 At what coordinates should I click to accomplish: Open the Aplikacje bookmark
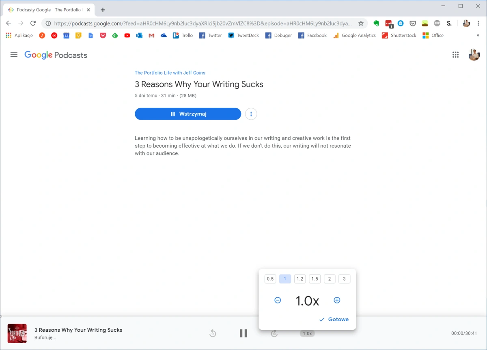[19, 35]
